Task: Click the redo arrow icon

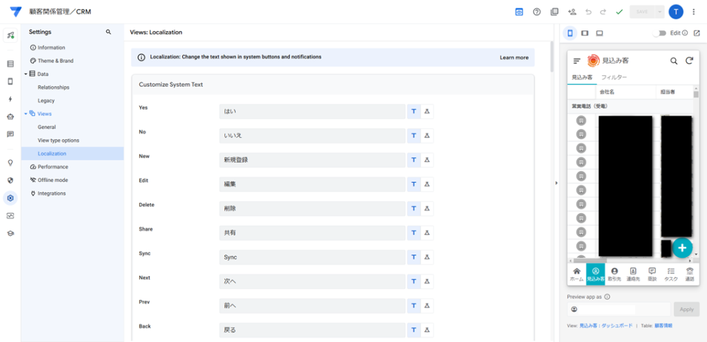Action: pos(603,12)
